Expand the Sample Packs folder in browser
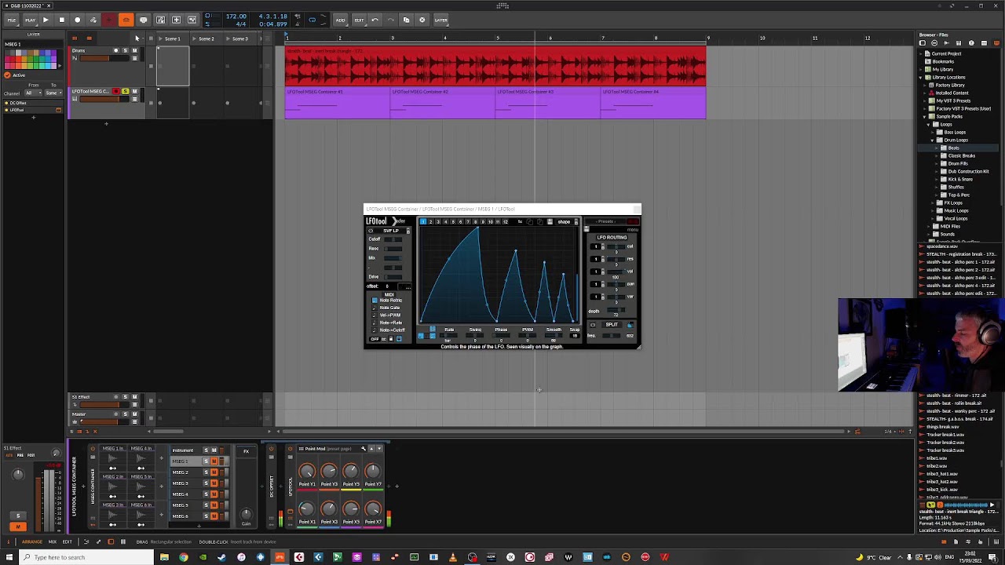This screenshot has height=565, width=1005. [x=924, y=116]
